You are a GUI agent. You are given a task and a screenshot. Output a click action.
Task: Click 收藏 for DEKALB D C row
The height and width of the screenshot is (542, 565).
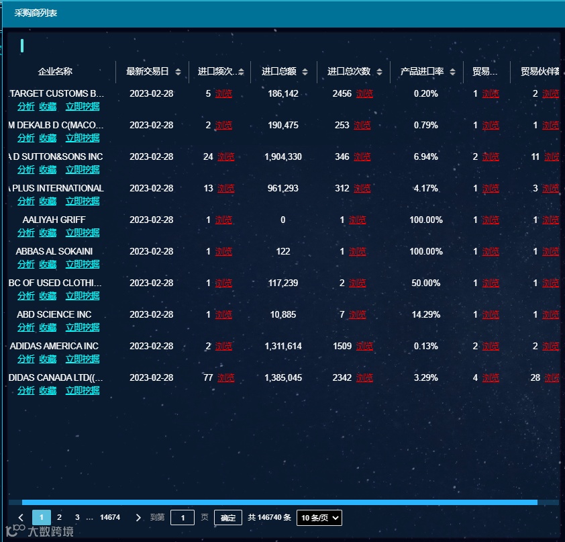coord(48,138)
